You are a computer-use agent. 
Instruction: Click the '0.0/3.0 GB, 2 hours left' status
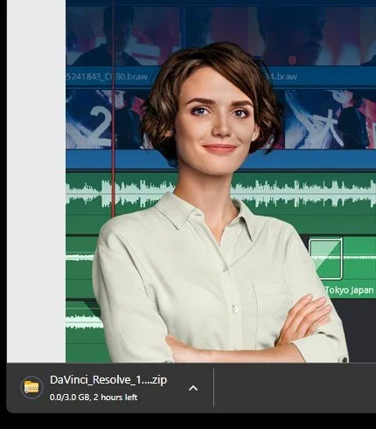click(94, 398)
